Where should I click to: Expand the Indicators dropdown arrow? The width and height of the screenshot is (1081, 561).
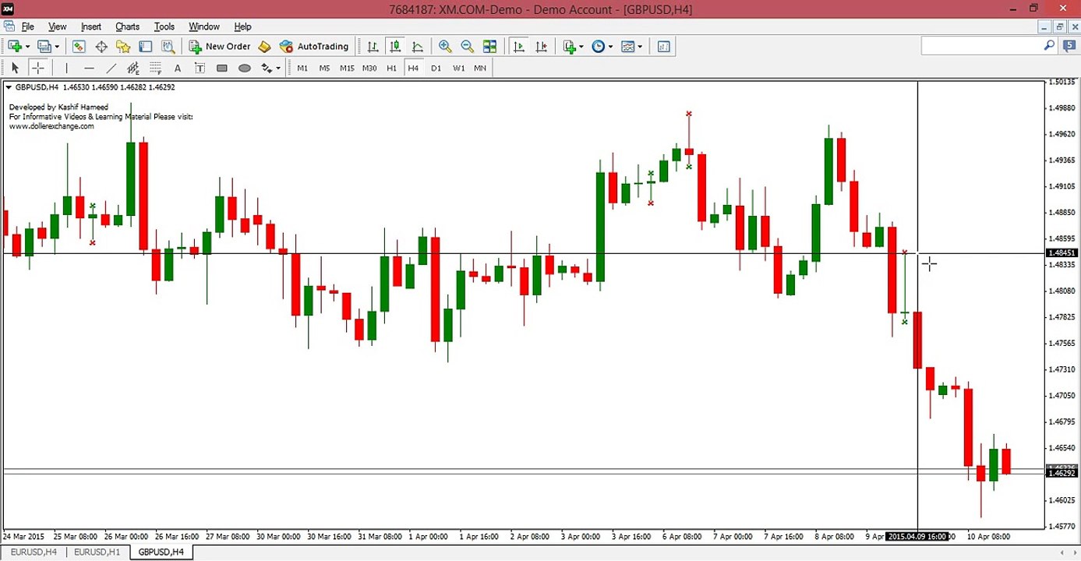coord(581,47)
